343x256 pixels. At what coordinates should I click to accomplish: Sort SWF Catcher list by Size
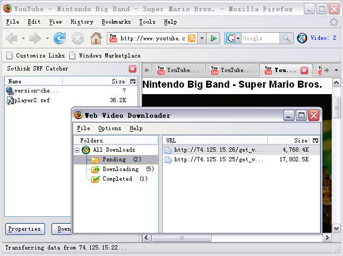tap(95, 81)
